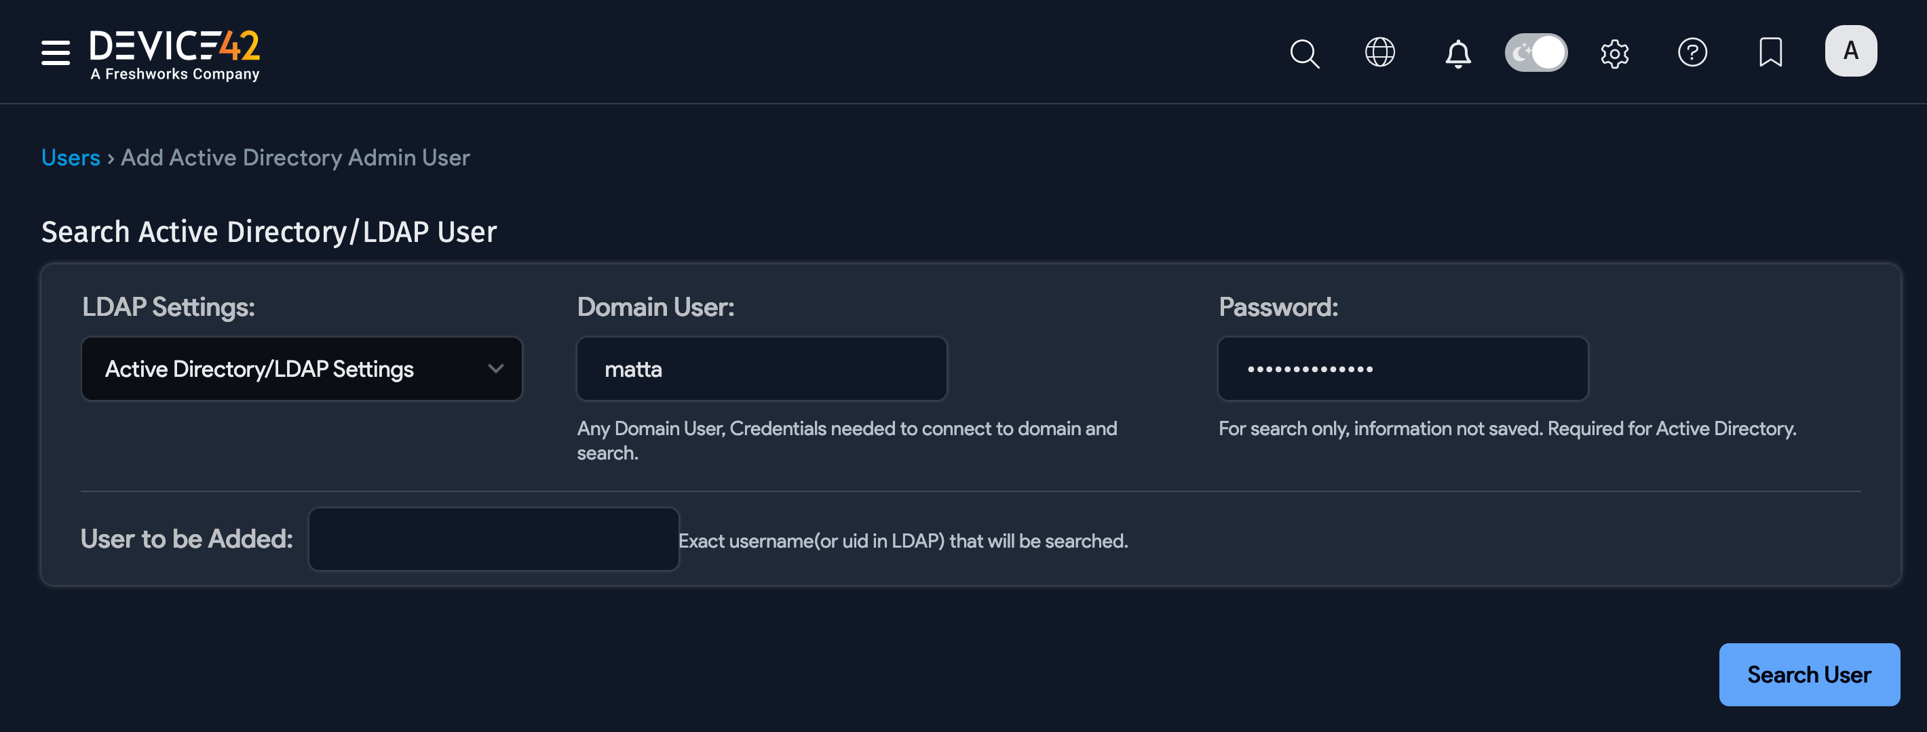The height and width of the screenshot is (732, 1927).
Task: Click the help question mark icon
Action: (1693, 52)
